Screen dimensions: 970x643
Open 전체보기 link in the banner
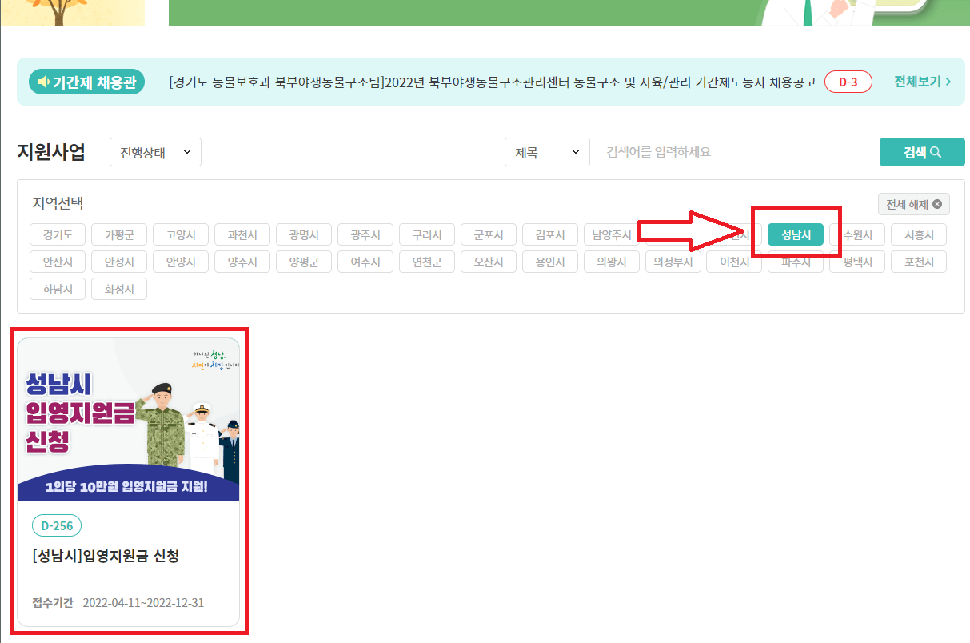(923, 82)
